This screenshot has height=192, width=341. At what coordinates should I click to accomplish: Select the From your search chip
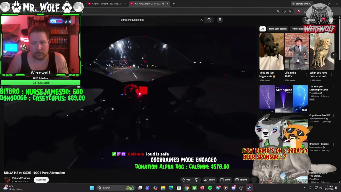pos(278,29)
